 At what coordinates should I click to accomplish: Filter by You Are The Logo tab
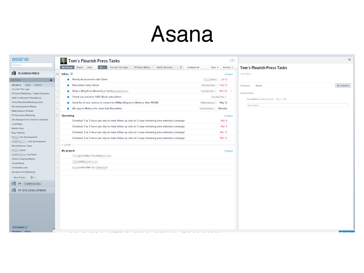pyautogui.click(x=120, y=67)
